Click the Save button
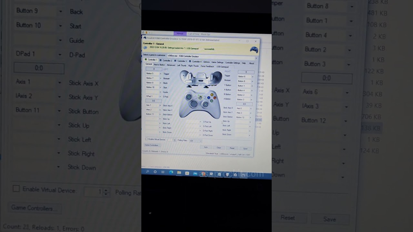Viewport: 413px width, 232px height. (245, 149)
